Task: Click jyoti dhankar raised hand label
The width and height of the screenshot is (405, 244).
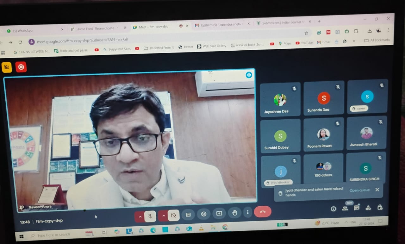Action: [x=278, y=183]
